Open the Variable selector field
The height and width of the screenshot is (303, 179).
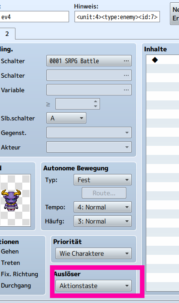click(x=89, y=90)
